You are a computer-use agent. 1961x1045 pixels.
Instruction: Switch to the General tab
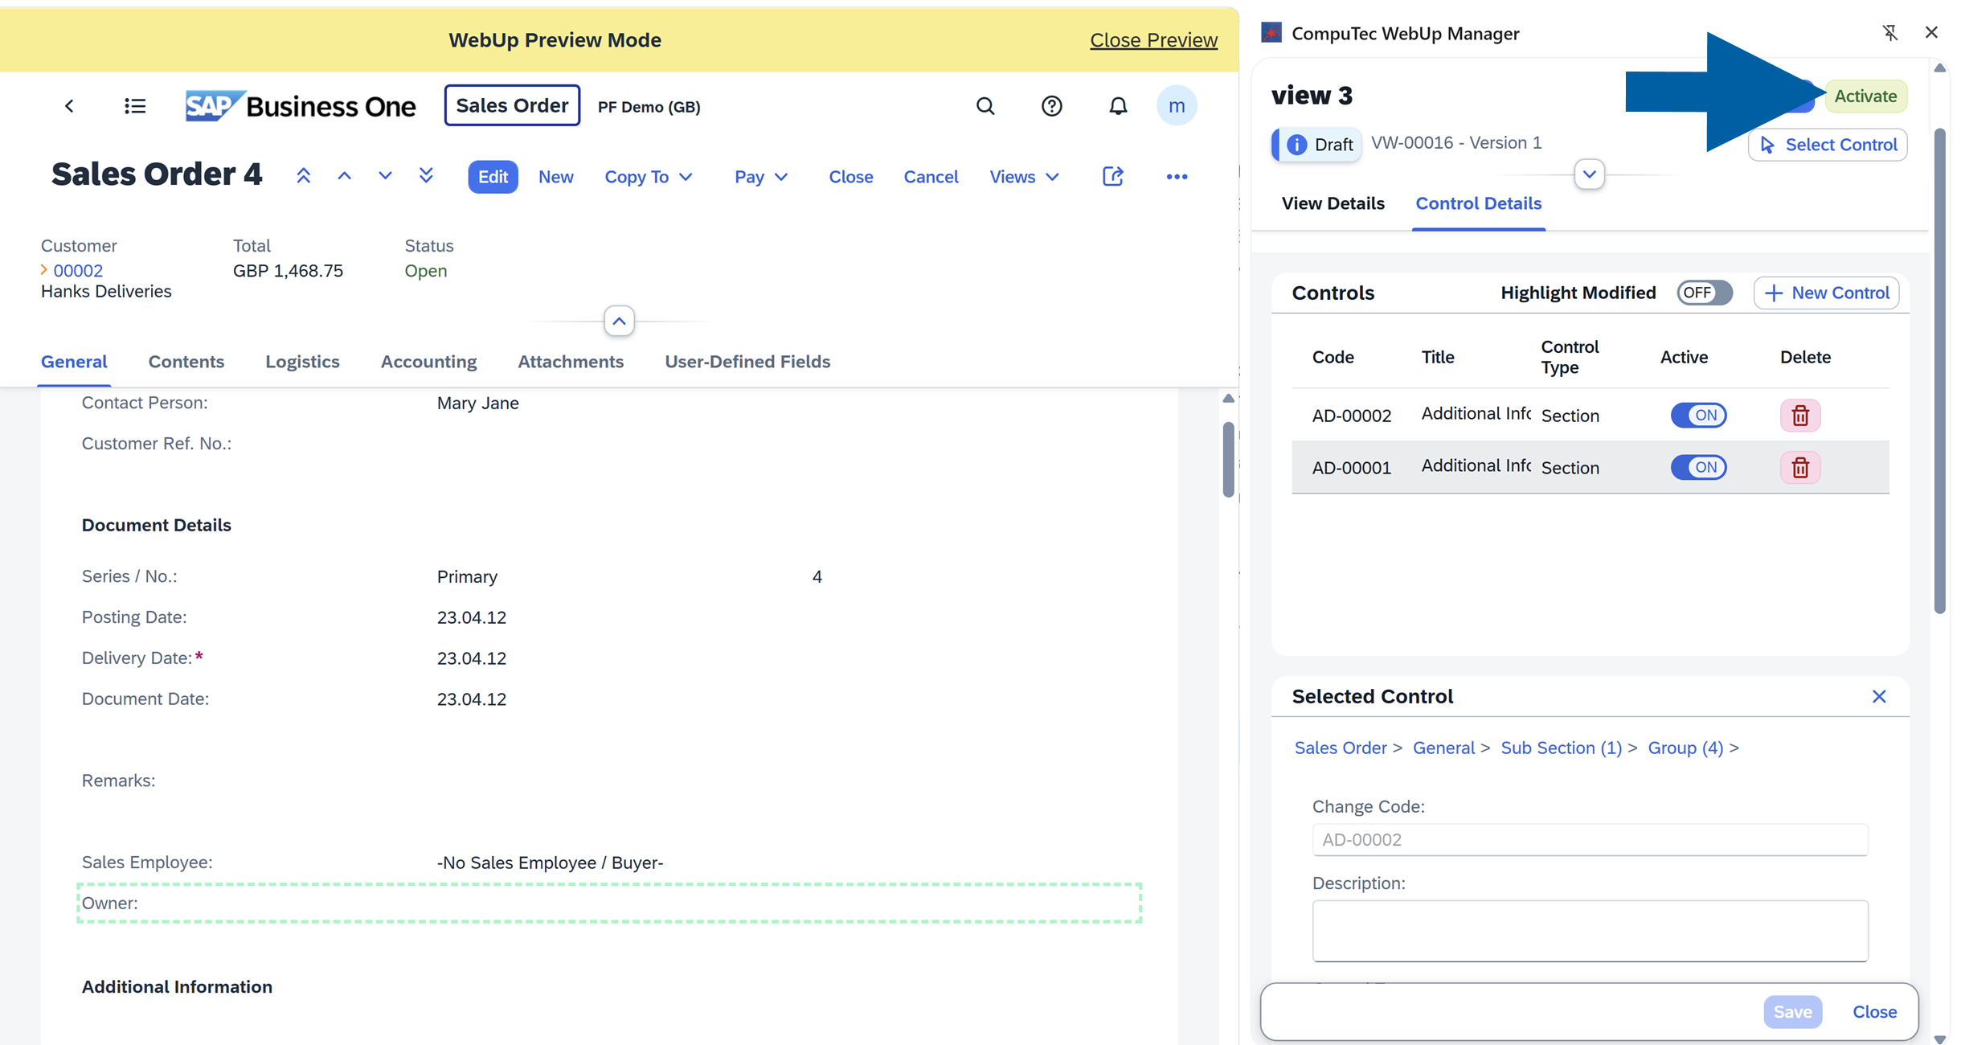pyautogui.click(x=74, y=362)
